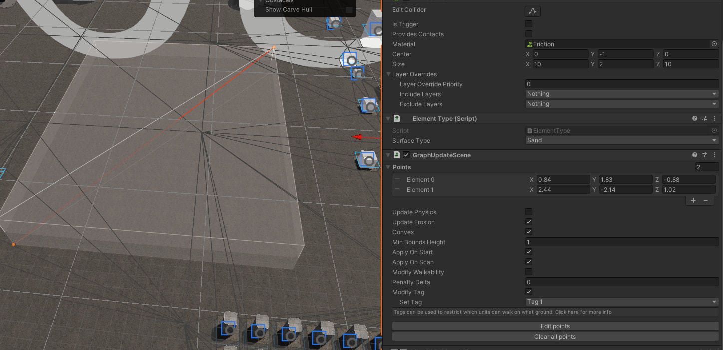
Task: Remove a point with the minus icon
Action: pos(706,200)
